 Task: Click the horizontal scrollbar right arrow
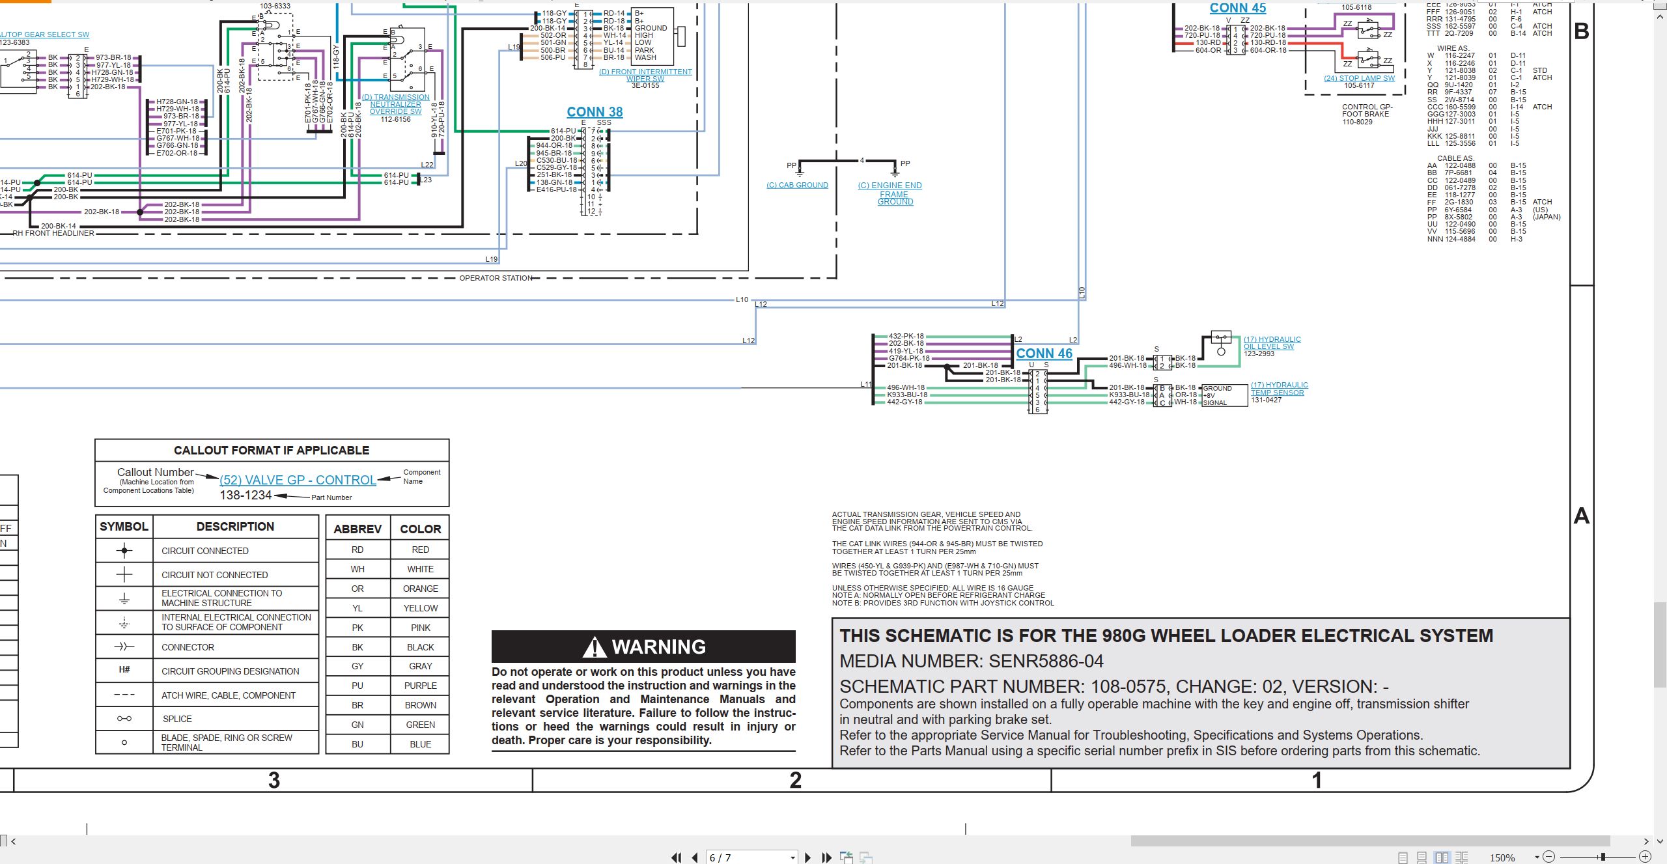(x=1646, y=841)
